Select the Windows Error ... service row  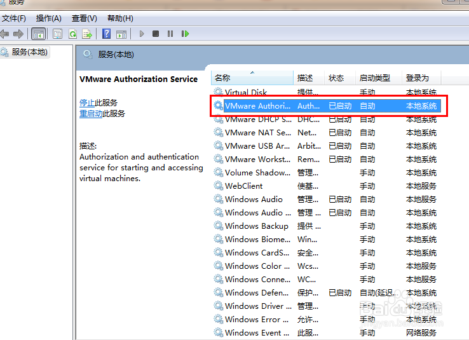pos(326,320)
